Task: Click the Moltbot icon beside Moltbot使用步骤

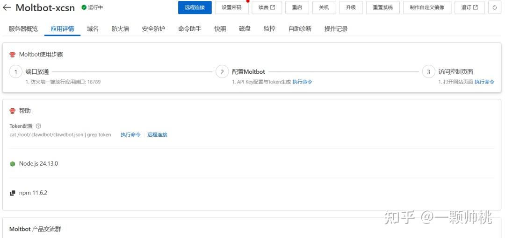Action: pos(13,55)
